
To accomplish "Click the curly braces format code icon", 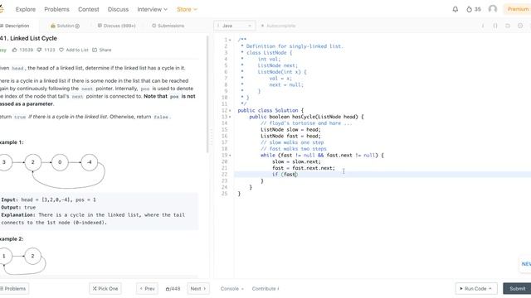I will [x=495, y=26].
